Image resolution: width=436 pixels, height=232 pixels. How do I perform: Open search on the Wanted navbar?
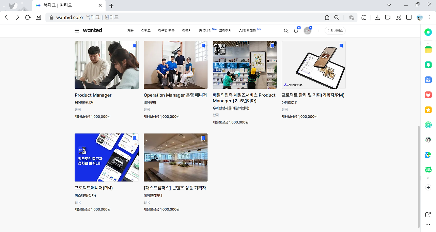[286, 30]
